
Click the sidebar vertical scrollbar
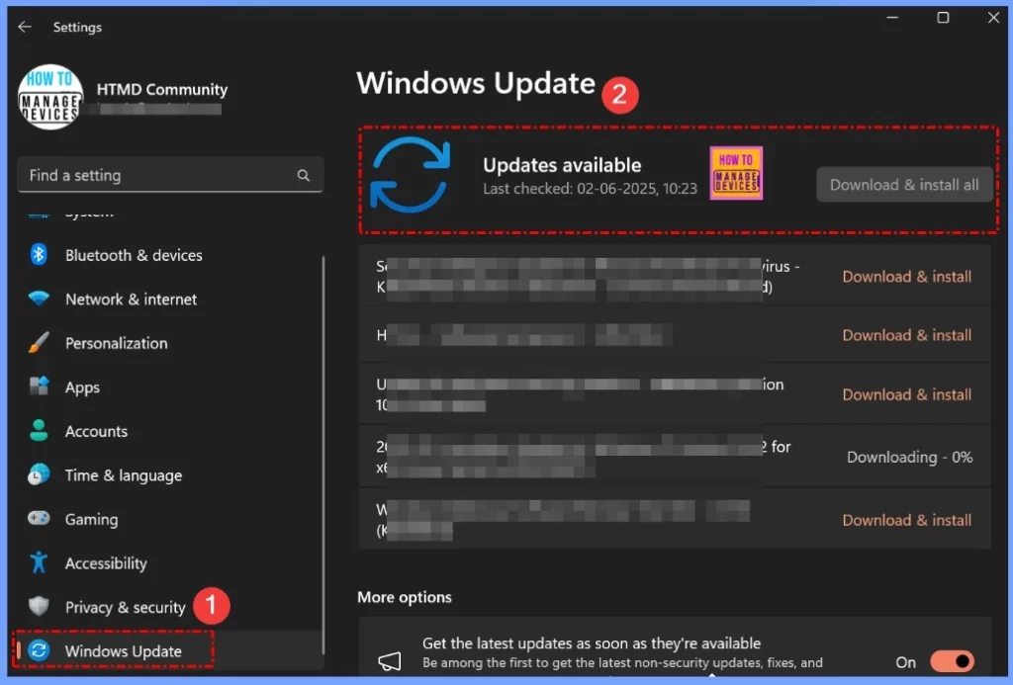pos(323,455)
